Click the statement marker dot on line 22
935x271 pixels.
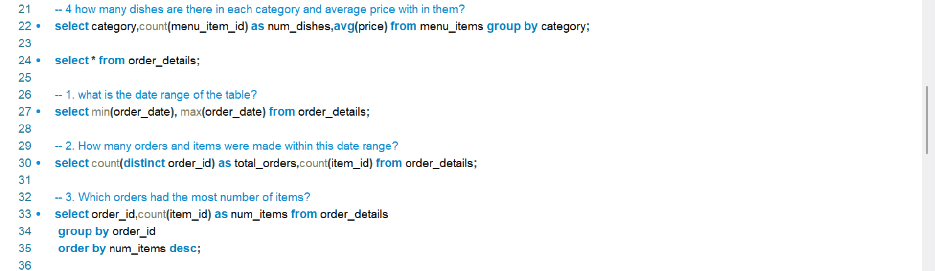coord(39,26)
